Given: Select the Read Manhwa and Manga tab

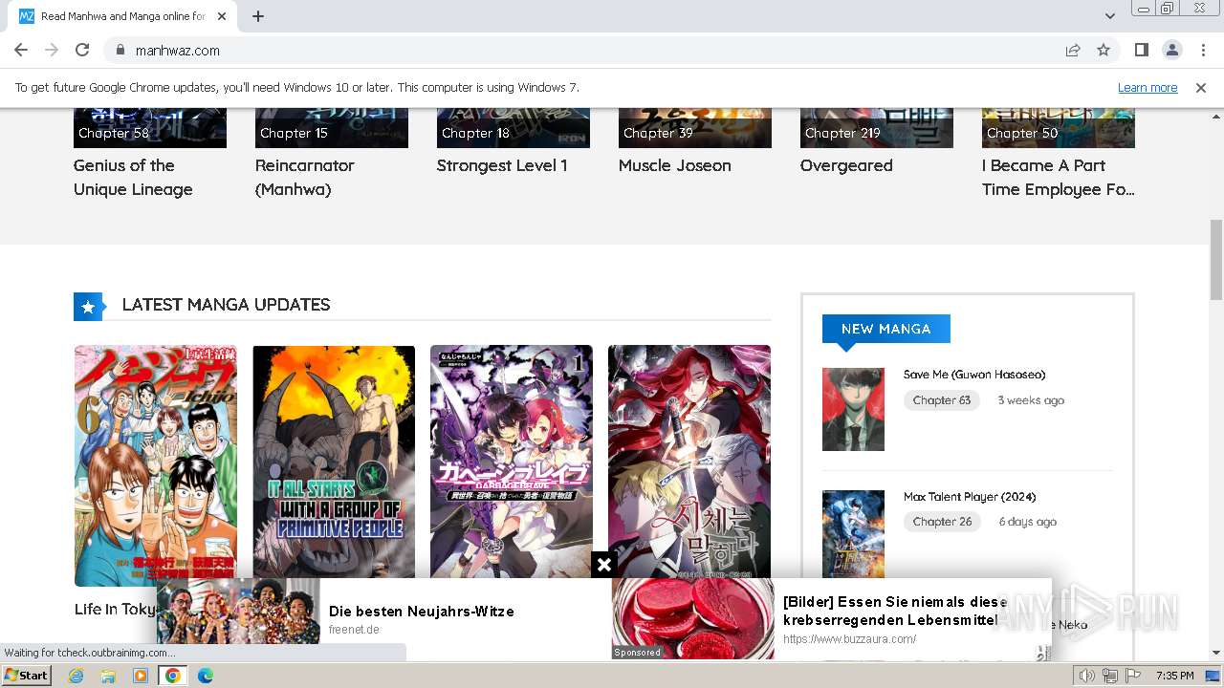Looking at the screenshot, I should pyautogui.click(x=122, y=16).
